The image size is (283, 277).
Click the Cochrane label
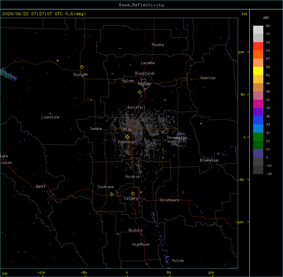pos(106,187)
